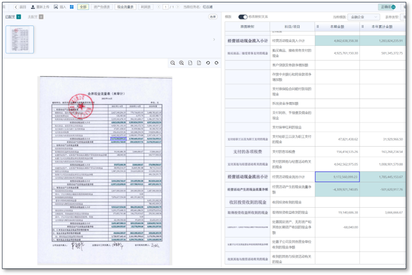Click the 9,172,560,099.23 amount cell
Viewport: 412px width, 275px height.
tap(337, 177)
